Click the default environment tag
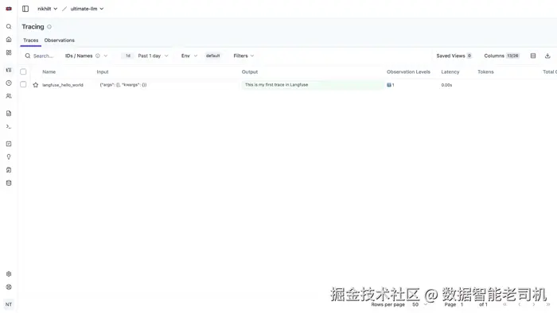 pos(212,56)
